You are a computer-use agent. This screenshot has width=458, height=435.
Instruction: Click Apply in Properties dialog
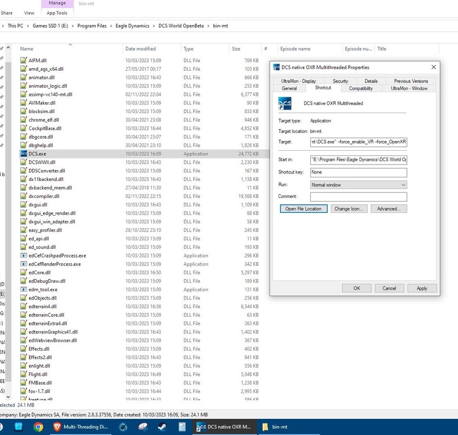(422, 288)
